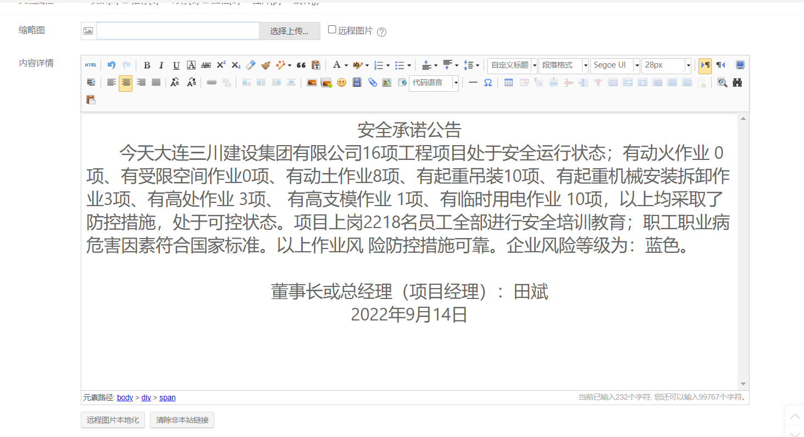The width and height of the screenshot is (804, 437).
Task: Apply the font color with the A button
Action: (x=336, y=65)
